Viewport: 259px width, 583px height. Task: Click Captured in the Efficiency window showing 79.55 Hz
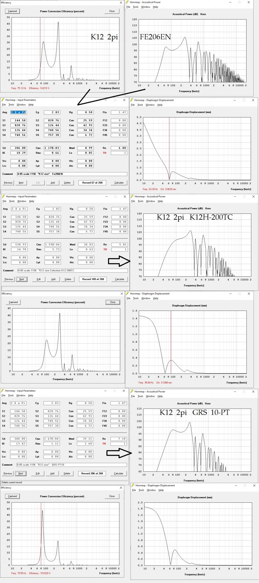click(12, 496)
